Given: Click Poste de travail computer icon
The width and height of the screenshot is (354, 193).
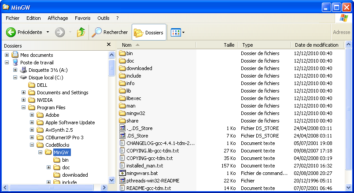Looking at the screenshot, I should pyautogui.click(x=15, y=62).
